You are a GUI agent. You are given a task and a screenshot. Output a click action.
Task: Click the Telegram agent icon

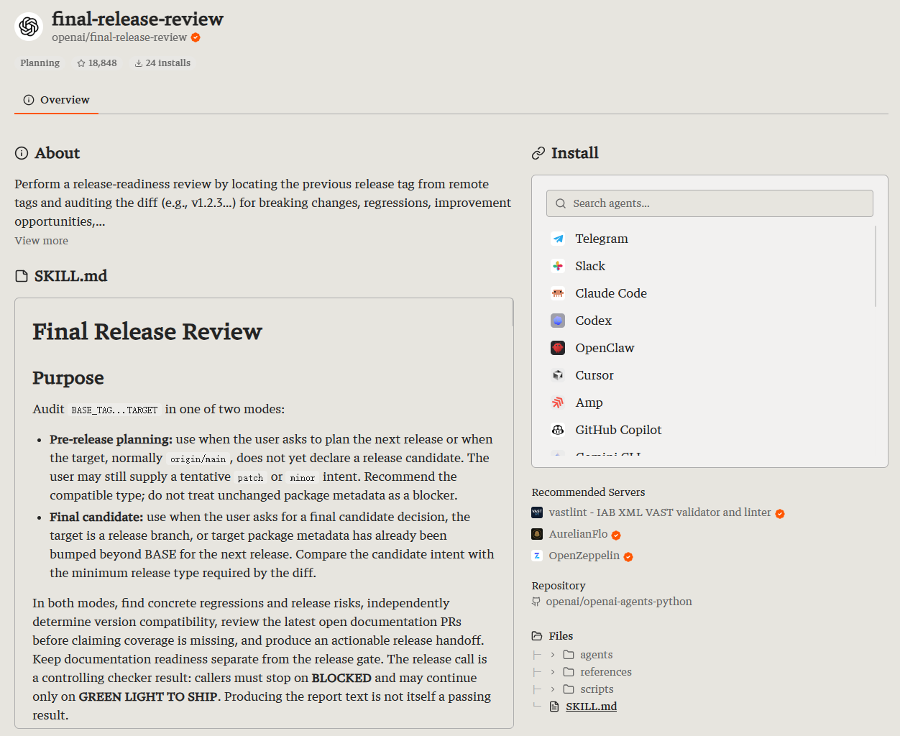click(558, 239)
